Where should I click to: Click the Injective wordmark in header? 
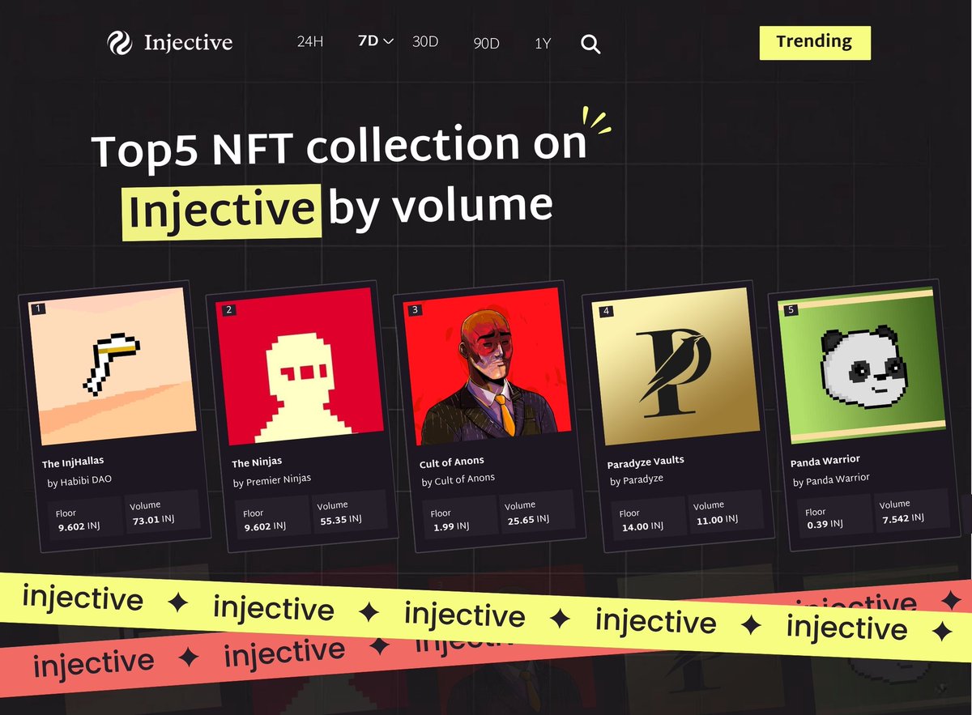188,43
